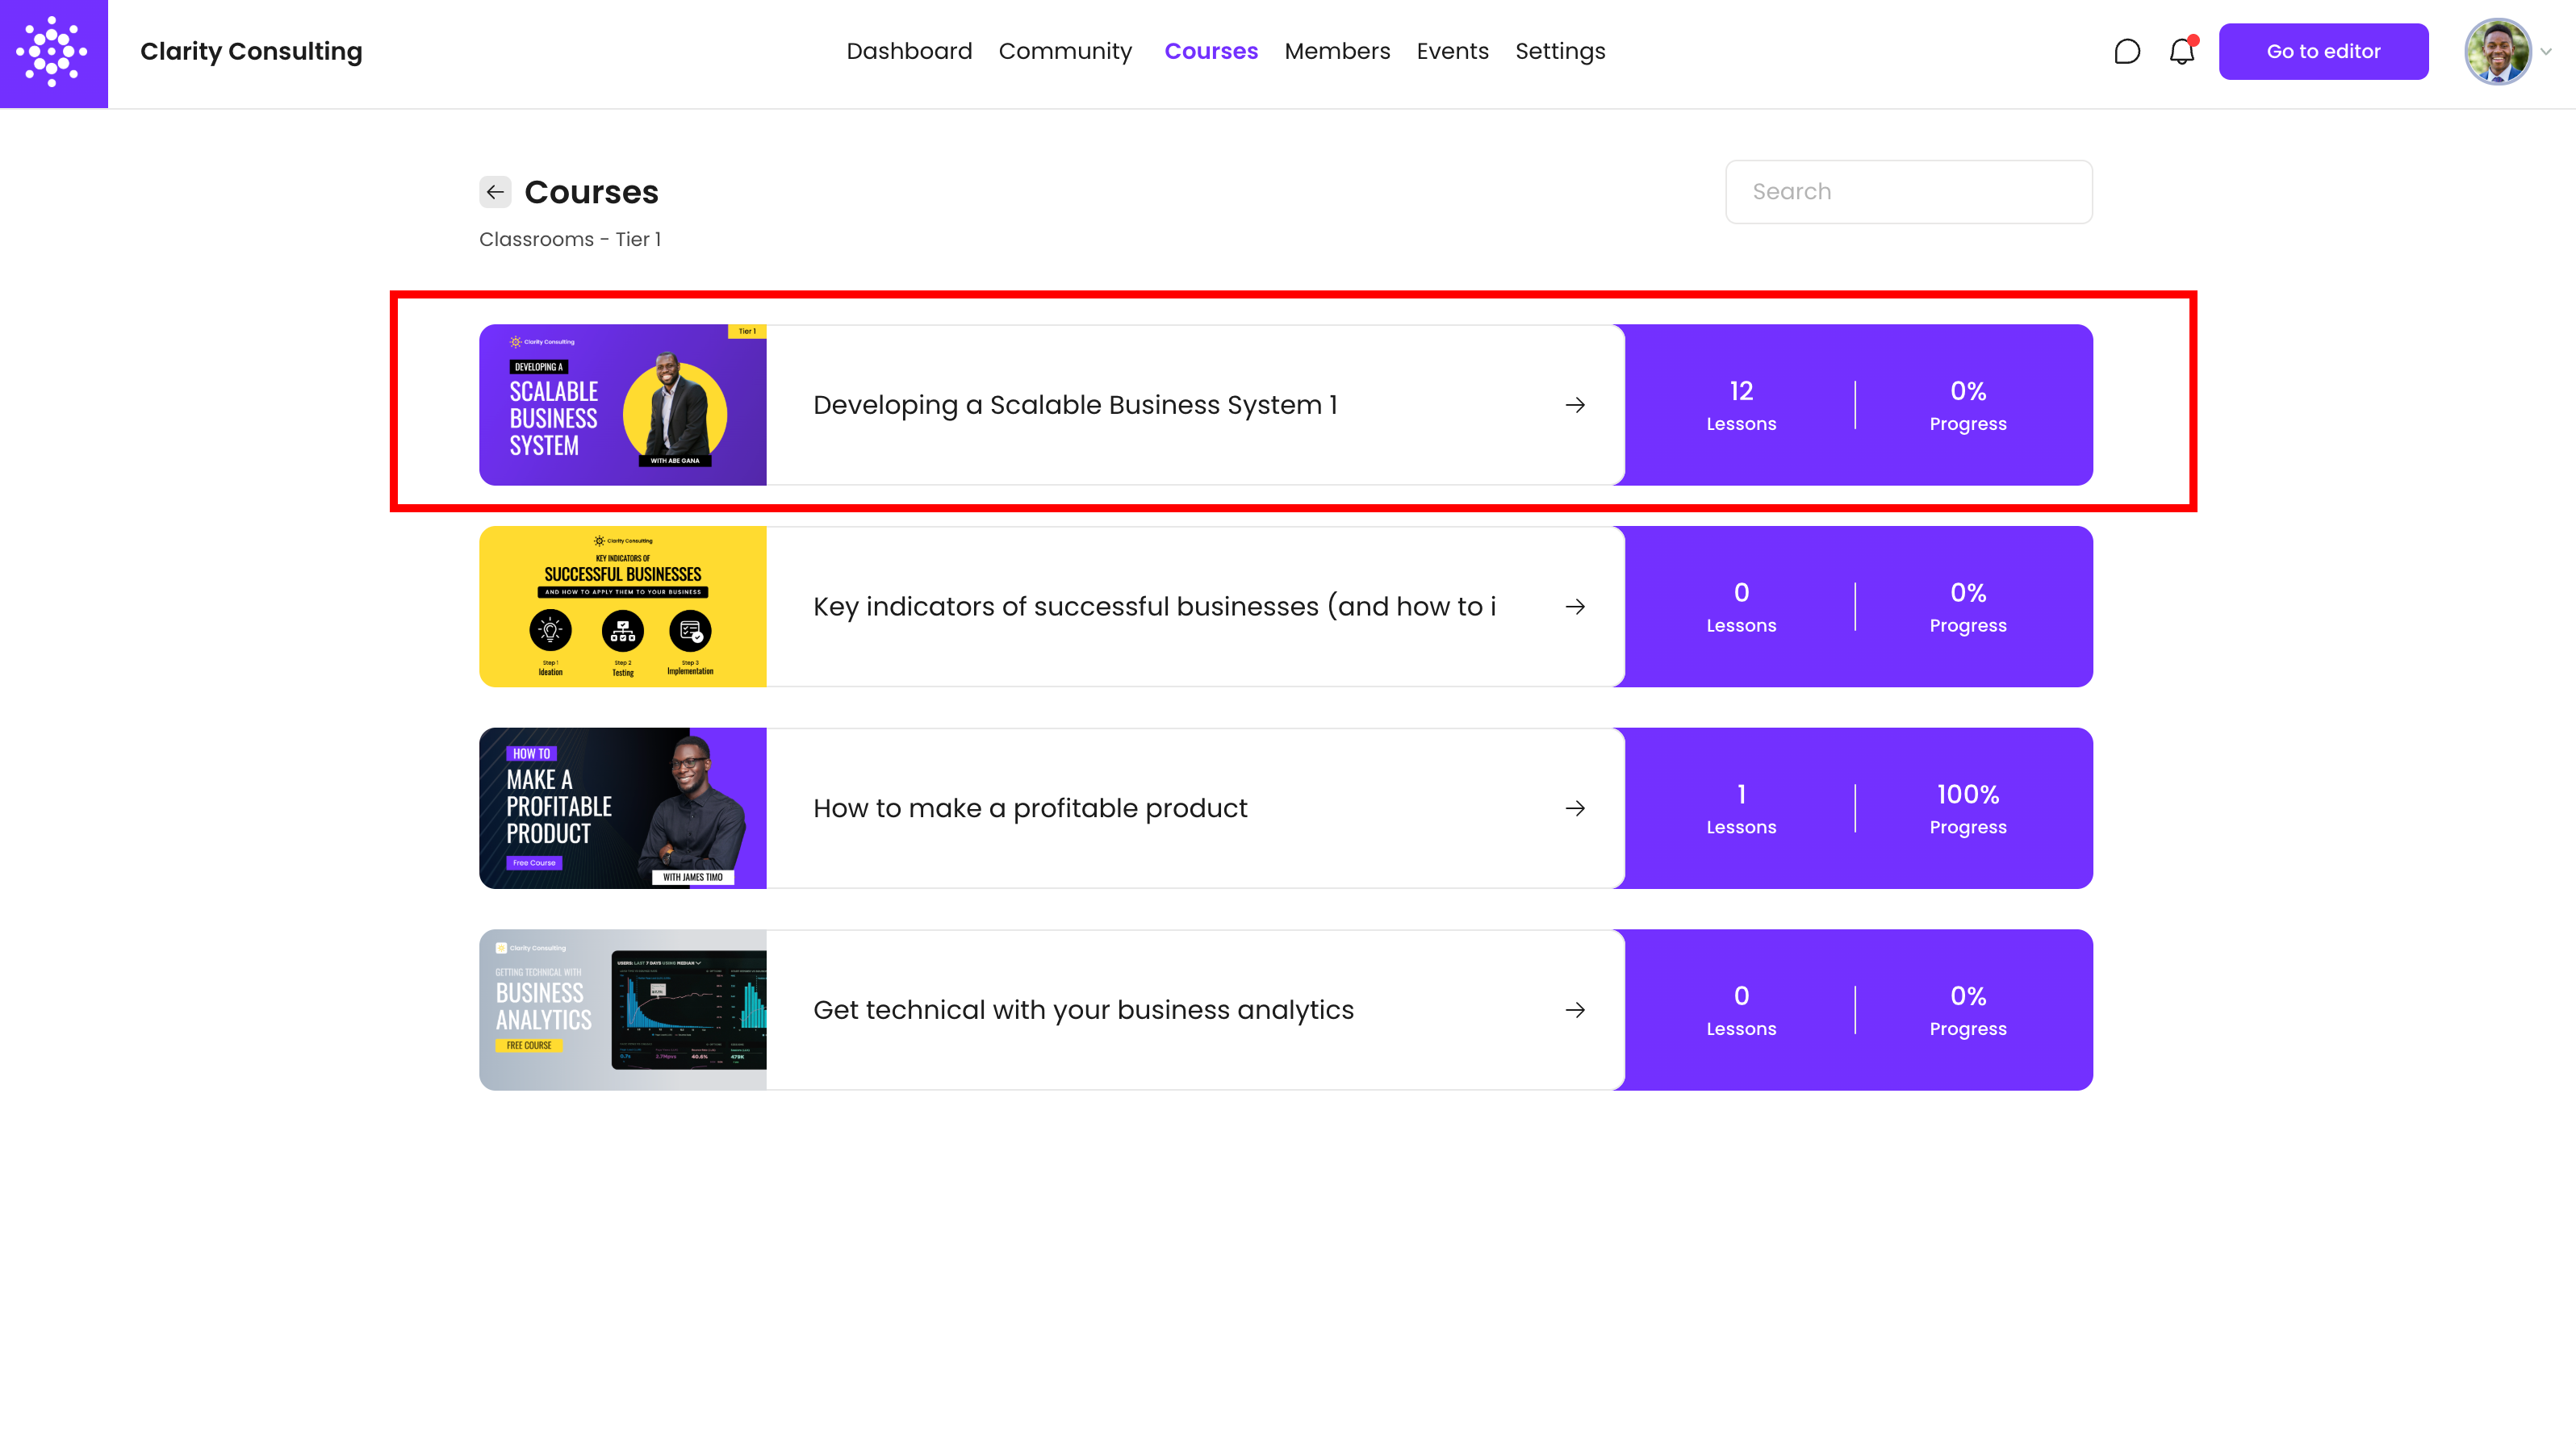2576x1444 pixels.
Task: Click arrow on Developing a Scalable Business System
Action: click(x=1575, y=405)
